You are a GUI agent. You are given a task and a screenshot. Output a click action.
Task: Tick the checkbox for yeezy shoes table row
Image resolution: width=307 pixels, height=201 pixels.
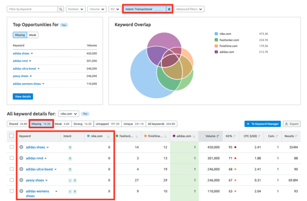pos(12,180)
